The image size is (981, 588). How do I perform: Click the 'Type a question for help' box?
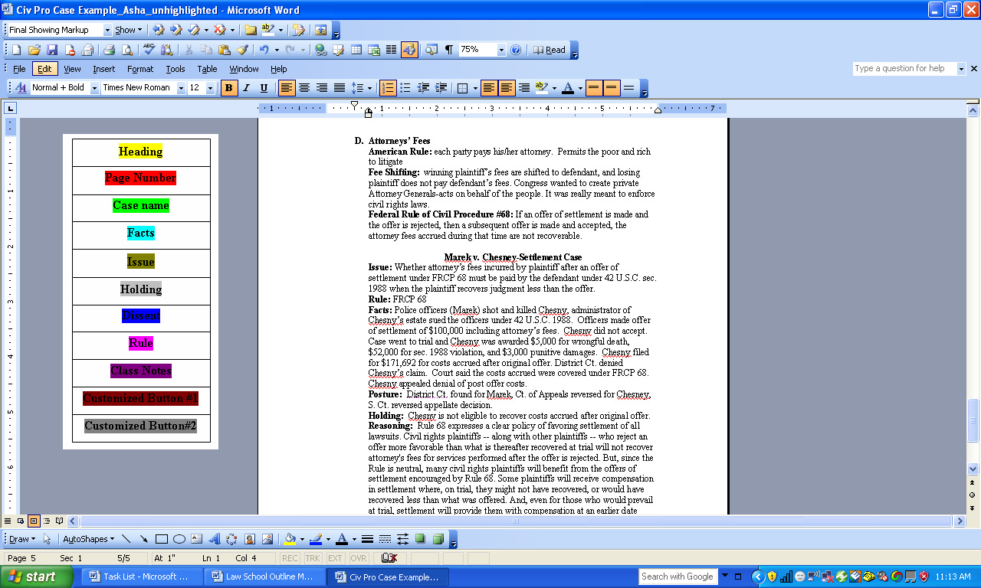coord(904,68)
